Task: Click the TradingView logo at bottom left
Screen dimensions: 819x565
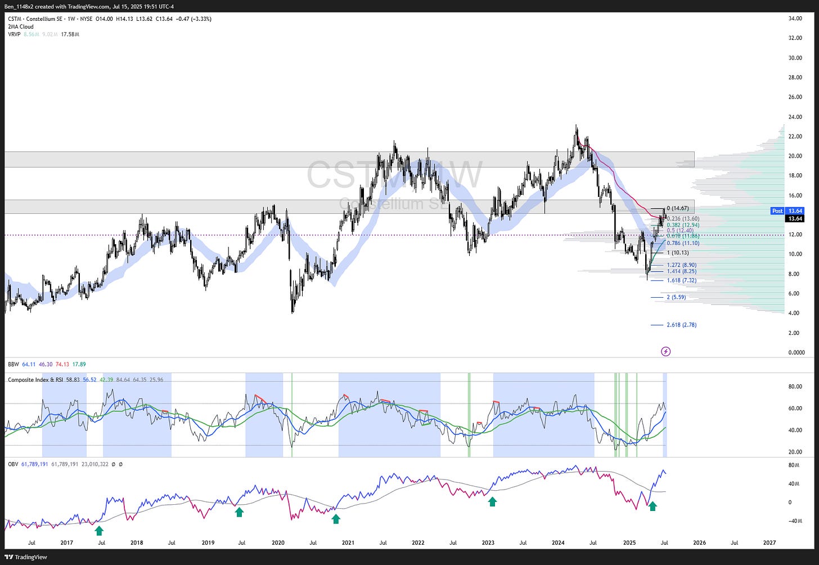Action: [26, 557]
